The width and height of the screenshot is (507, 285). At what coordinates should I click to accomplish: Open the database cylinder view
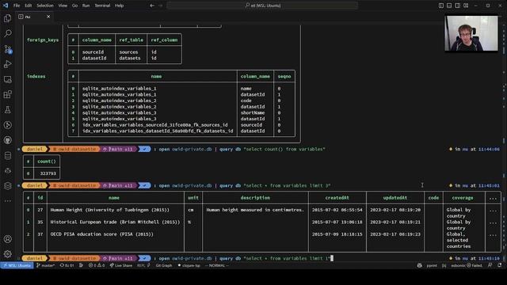point(8,156)
